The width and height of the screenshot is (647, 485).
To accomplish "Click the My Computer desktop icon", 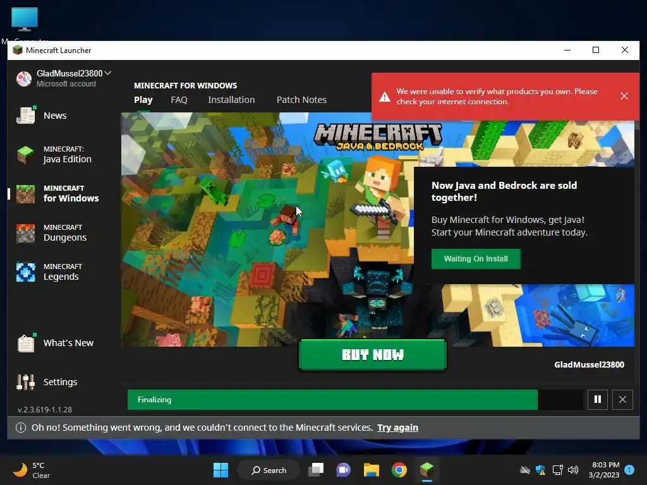I will pos(25,25).
